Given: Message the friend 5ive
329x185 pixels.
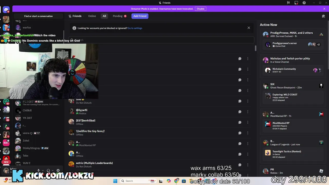Looking at the screenshot, I should pos(240,101).
